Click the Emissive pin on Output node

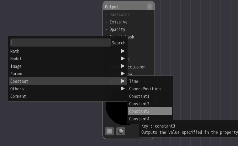click(106, 22)
